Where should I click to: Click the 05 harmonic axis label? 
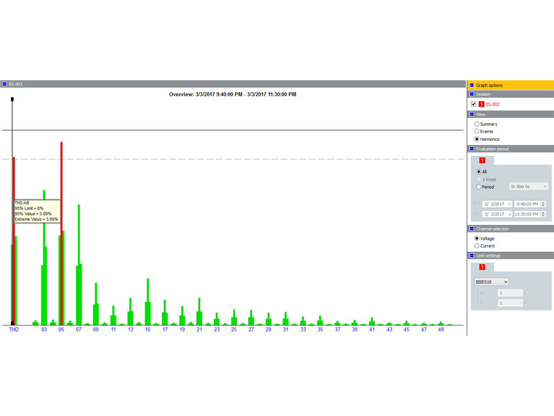[61, 329]
